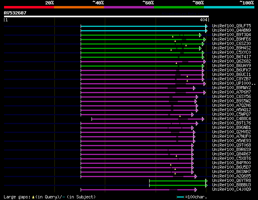Click the UniRef100_Q6Z682 label

click(231, 61)
